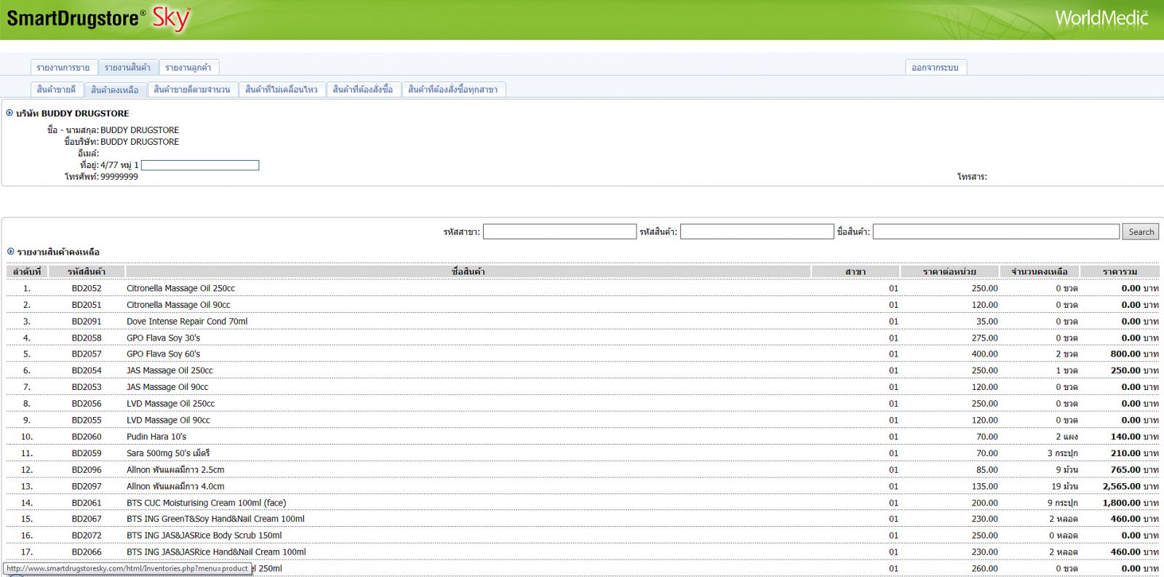Screen dimensions: 1164x577
Task: Click remaining quantity 19 ม้วน
Action: [1064, 486]
